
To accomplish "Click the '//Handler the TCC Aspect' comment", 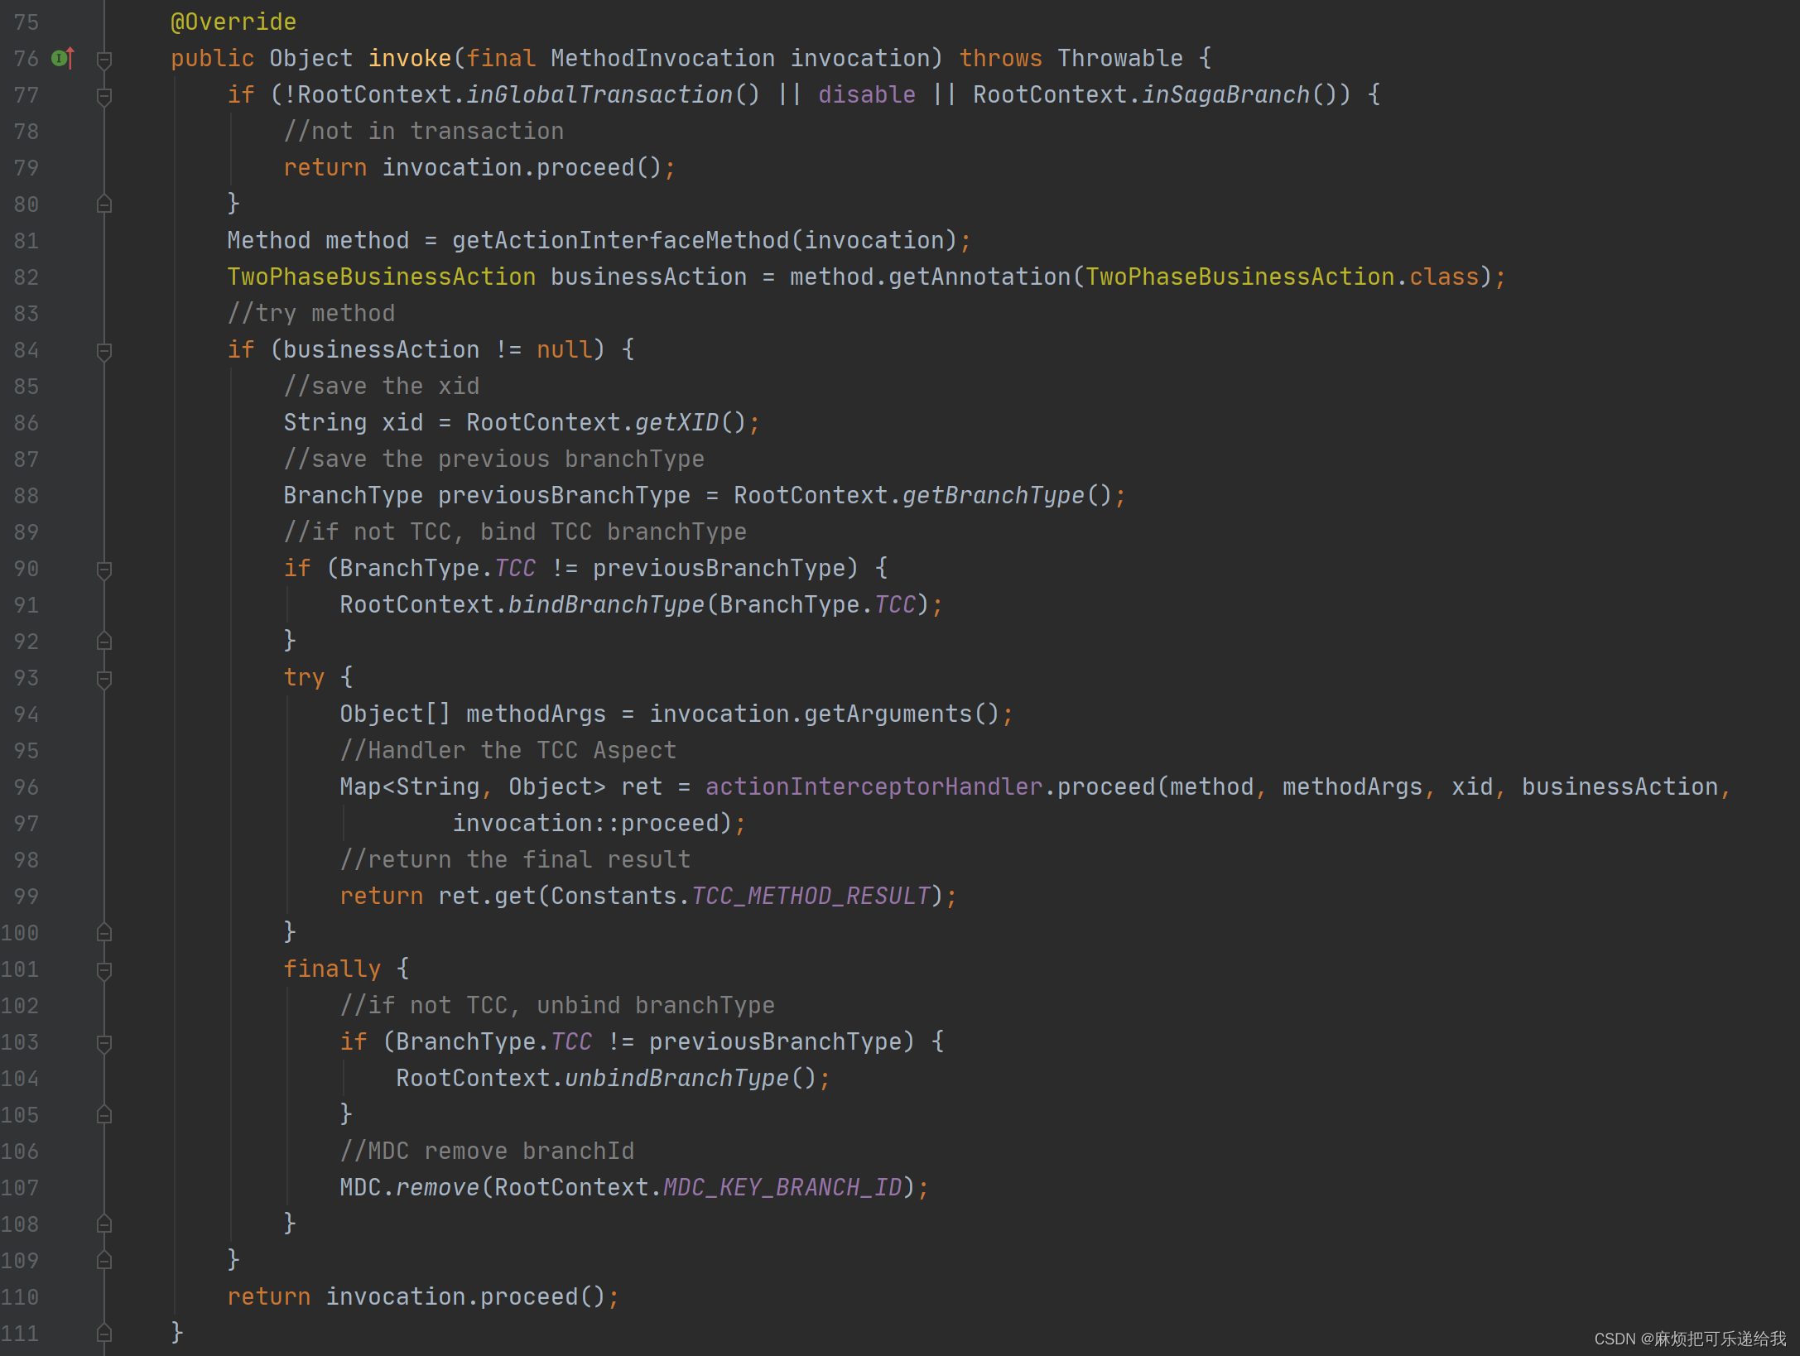I will pos(508,751).
